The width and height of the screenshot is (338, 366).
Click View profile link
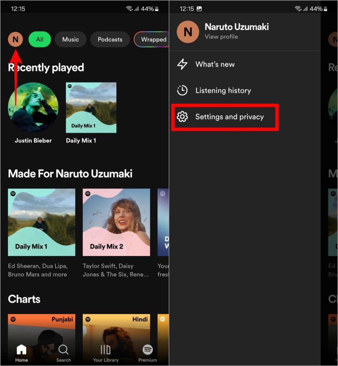(222, 37)
